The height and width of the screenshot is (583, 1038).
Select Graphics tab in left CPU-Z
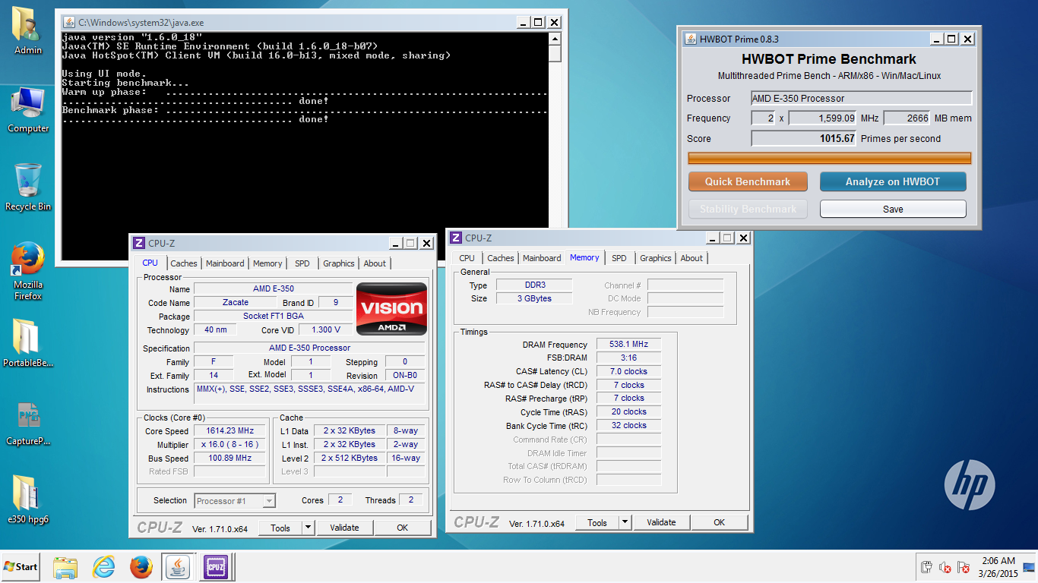click(x=339, y=263)
